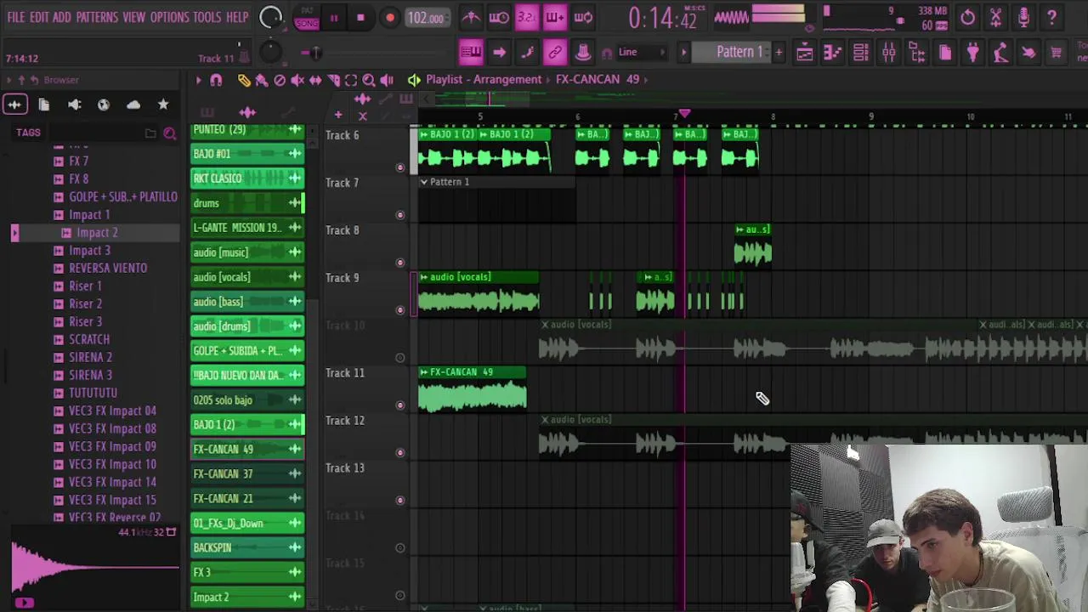This screenshot has height=612, width=1088.
Task: Open the undo history icon
Action: click(x=967, y=17)
